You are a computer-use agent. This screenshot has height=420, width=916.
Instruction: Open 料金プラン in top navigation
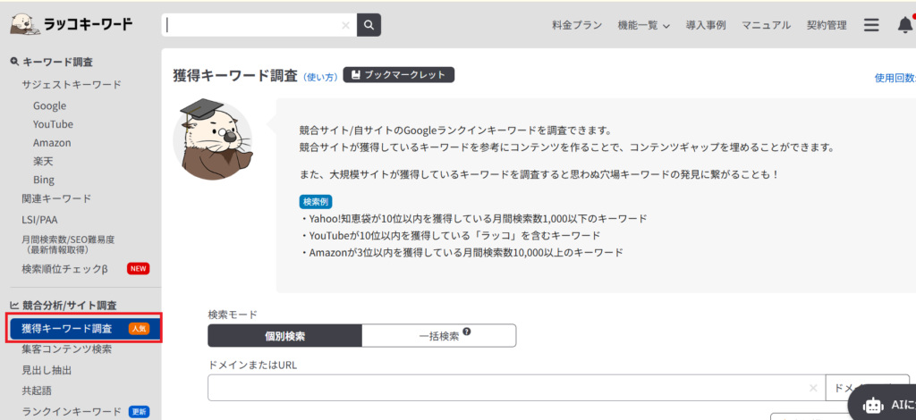(x=577, y=25)
